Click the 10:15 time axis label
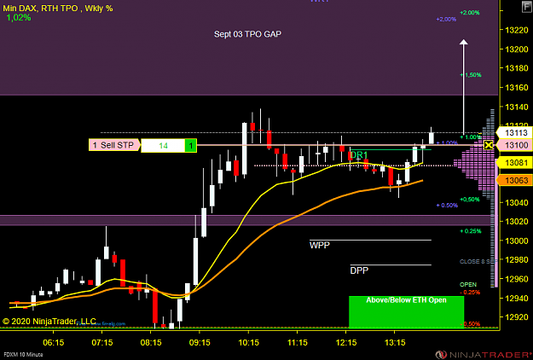The image size is (533, 360). 248,342
